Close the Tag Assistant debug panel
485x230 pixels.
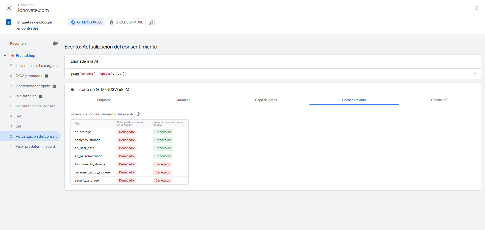(9, 8)
